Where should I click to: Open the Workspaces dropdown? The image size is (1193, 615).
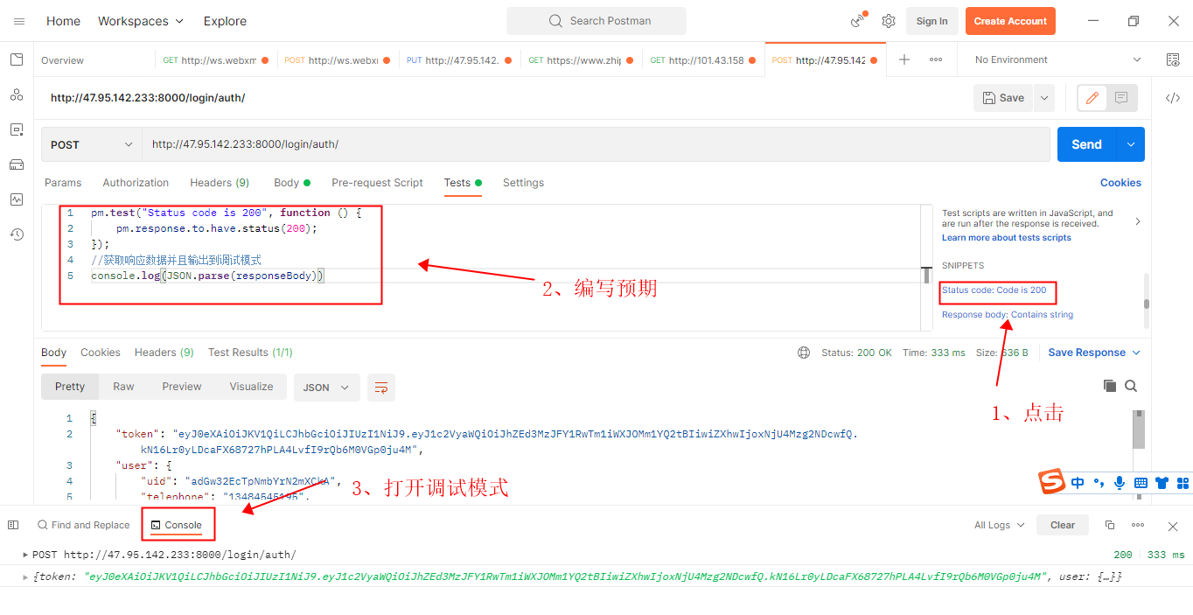[x=141, y=21]
